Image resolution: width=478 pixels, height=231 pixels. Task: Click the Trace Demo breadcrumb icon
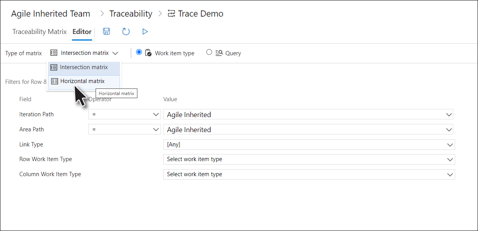pos(171,13)
